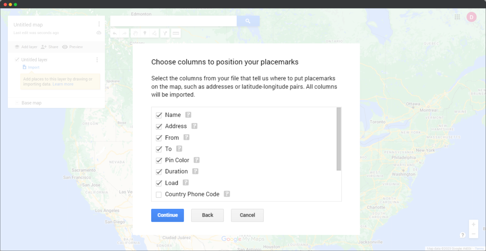Activate the hand selection tool
Image resolution: width=486 pixels, height=251 pixels.
coord(135,33)
